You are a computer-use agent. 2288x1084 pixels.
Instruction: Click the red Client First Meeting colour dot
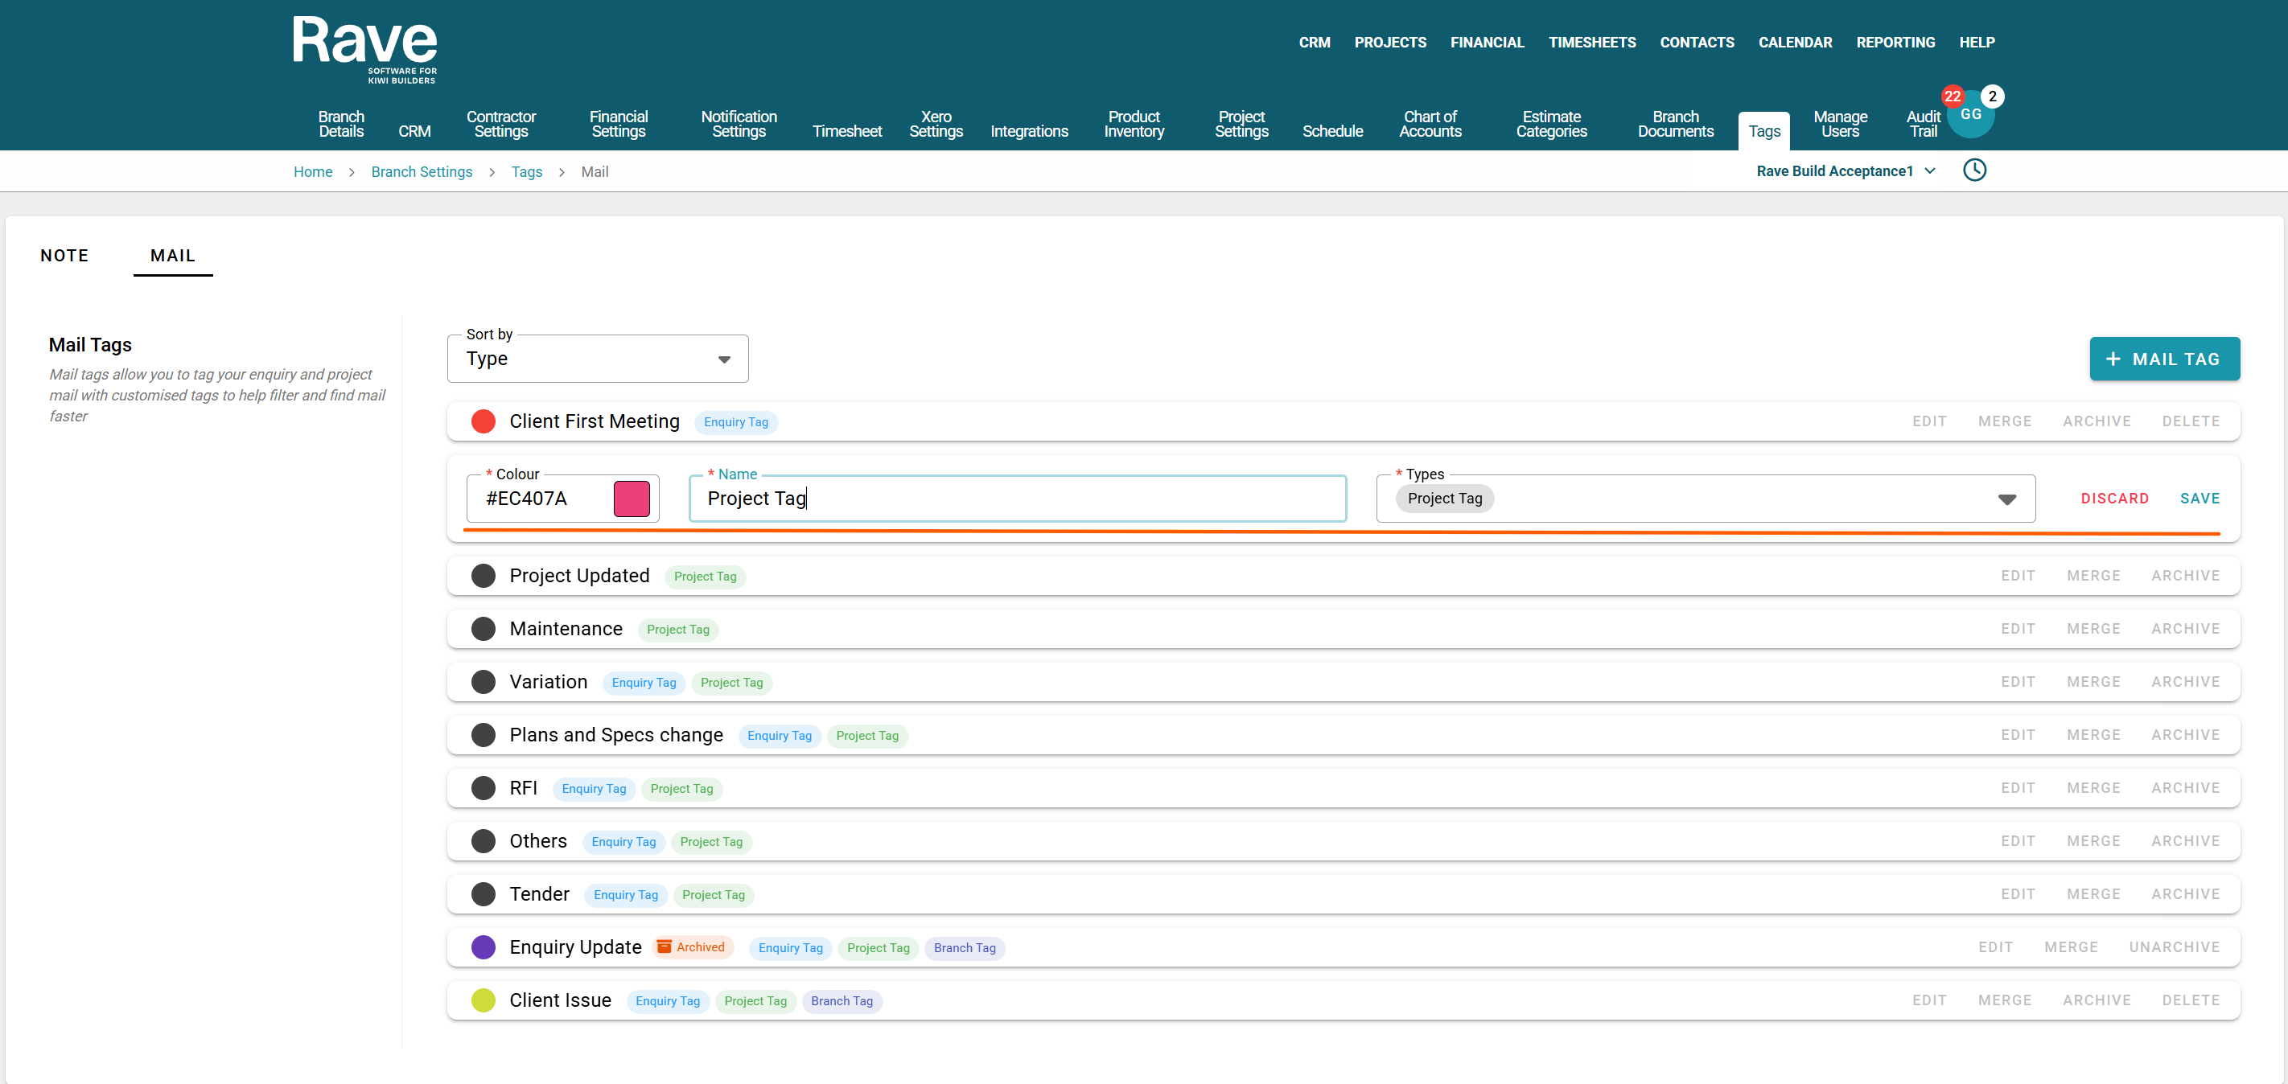click(484, 421)
